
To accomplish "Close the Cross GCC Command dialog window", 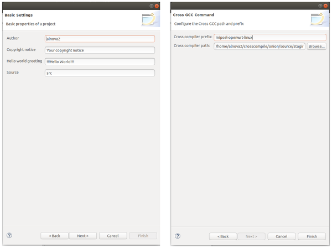I will point(325,6).
